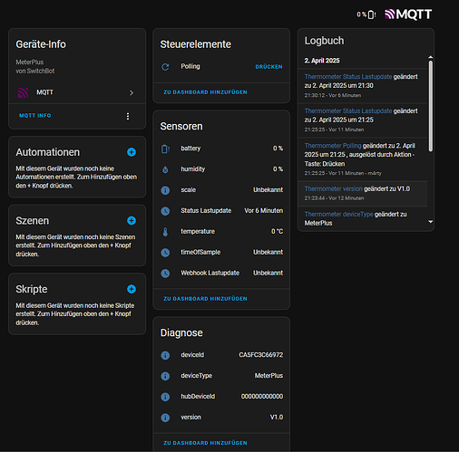
Task: Open the MQTT INFO link
Action: [35, 115]
